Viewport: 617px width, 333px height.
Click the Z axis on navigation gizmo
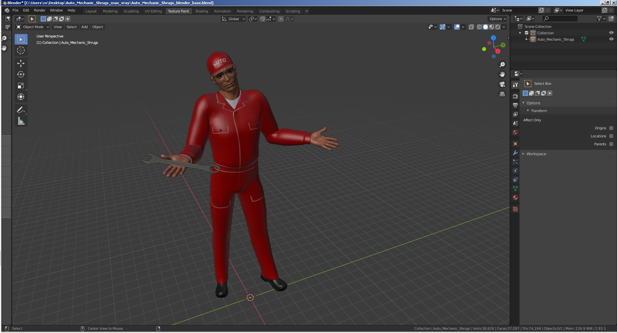pos(494,38)
